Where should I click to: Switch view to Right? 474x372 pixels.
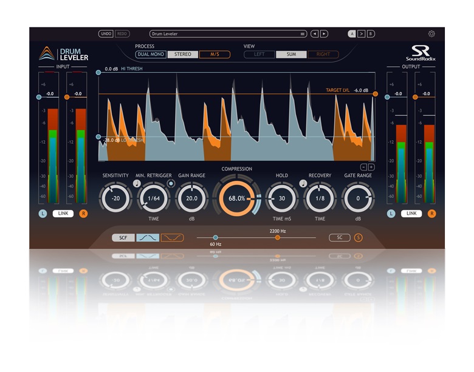pyautogui.click(x=323, y=55)
